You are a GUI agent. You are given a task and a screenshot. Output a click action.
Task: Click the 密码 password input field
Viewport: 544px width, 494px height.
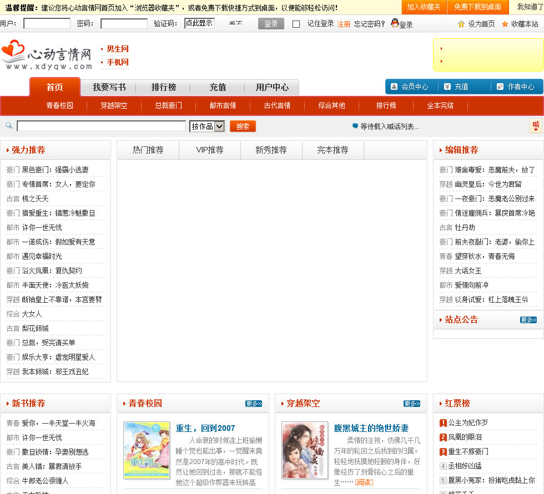point(124,23)
